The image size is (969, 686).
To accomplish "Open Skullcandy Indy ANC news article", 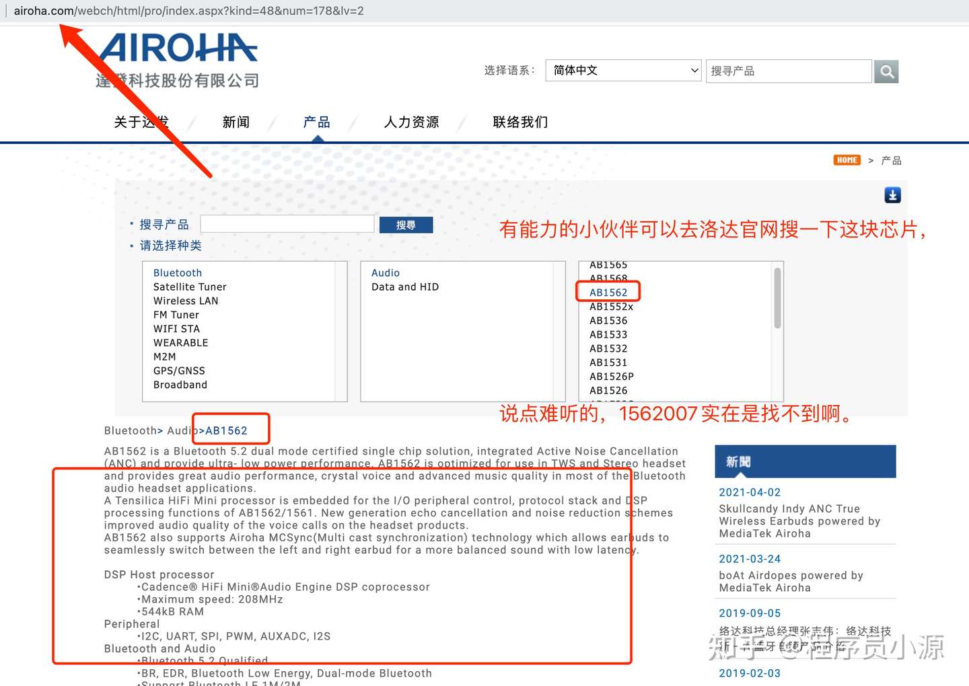I will 799,521.
